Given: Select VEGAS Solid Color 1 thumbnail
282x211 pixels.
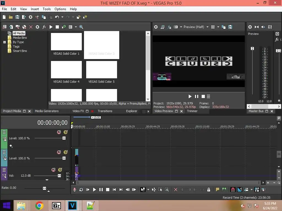Looking at the screenshot, I should [66, 42].
